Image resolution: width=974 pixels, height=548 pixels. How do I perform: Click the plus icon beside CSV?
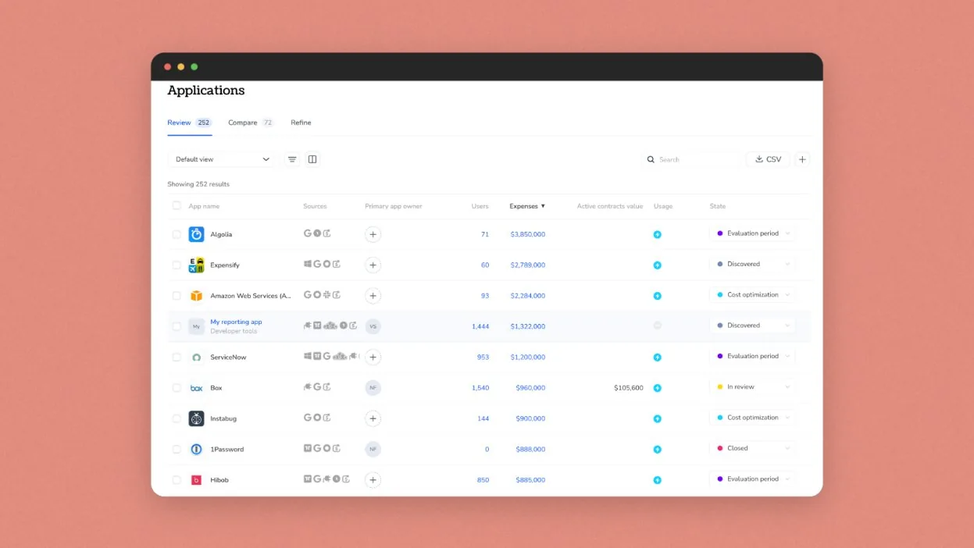click(x=802, y=159)
